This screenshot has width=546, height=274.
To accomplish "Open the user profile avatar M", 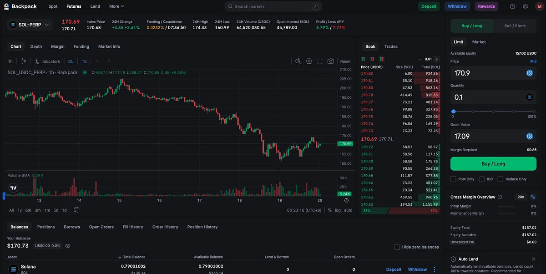I will (x=539, y=6).
